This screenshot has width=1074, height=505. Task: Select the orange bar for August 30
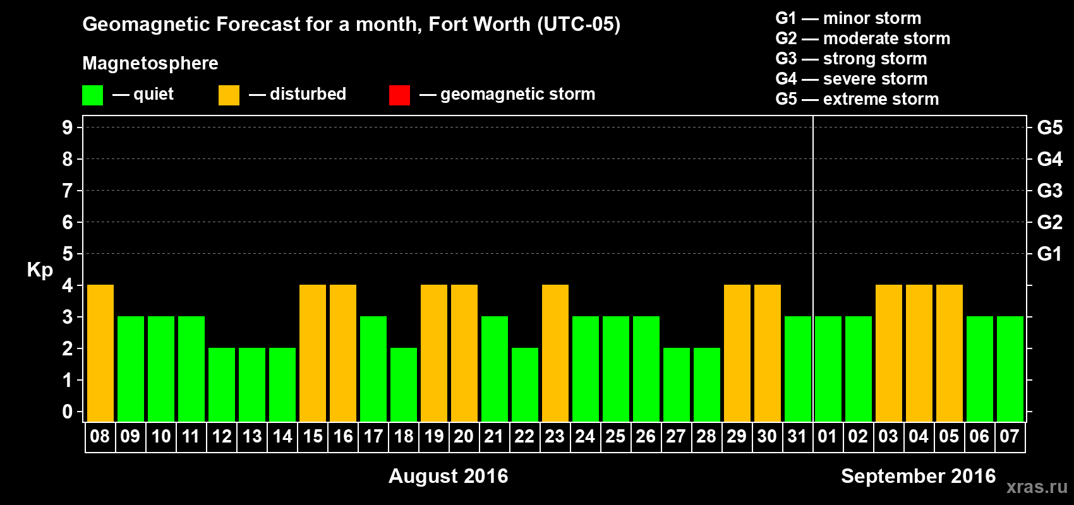tap(768, 353)
